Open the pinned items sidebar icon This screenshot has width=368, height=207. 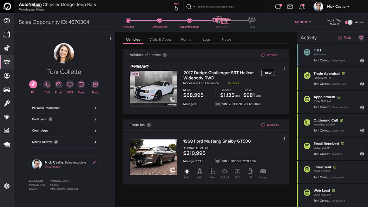[x=7, y=48]
